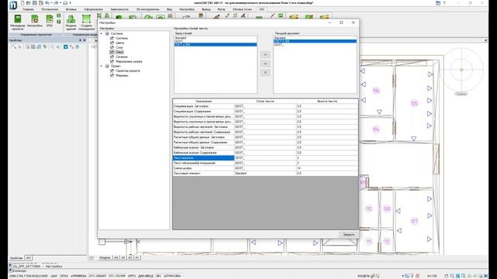Image resolution: width=497 pixels, height=279 pixels.
Task: Toggle ОТС-ОБЪЕКТ tracking in status bar
Action: pyautogui.click(x=98, y=276)
